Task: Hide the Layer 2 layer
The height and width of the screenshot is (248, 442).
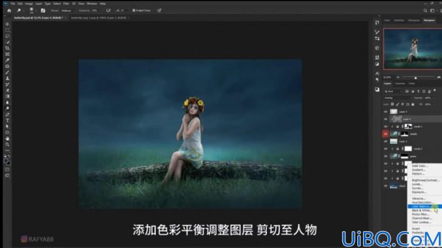Action: [386, 142]
